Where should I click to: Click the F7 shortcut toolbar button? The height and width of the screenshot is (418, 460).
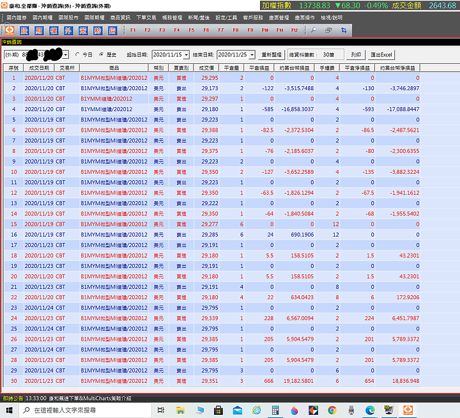point(221,30)
